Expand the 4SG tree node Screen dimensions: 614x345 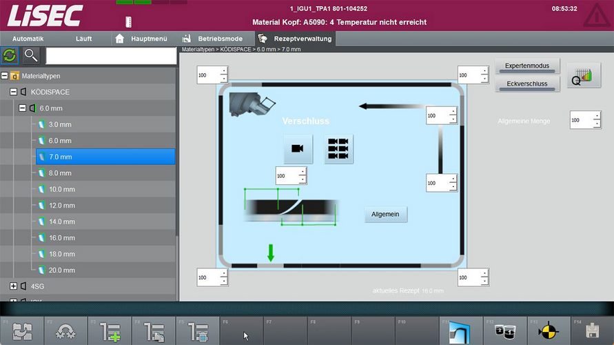click(14, 286)
